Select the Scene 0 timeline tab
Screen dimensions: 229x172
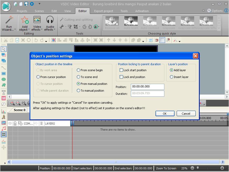19,110
